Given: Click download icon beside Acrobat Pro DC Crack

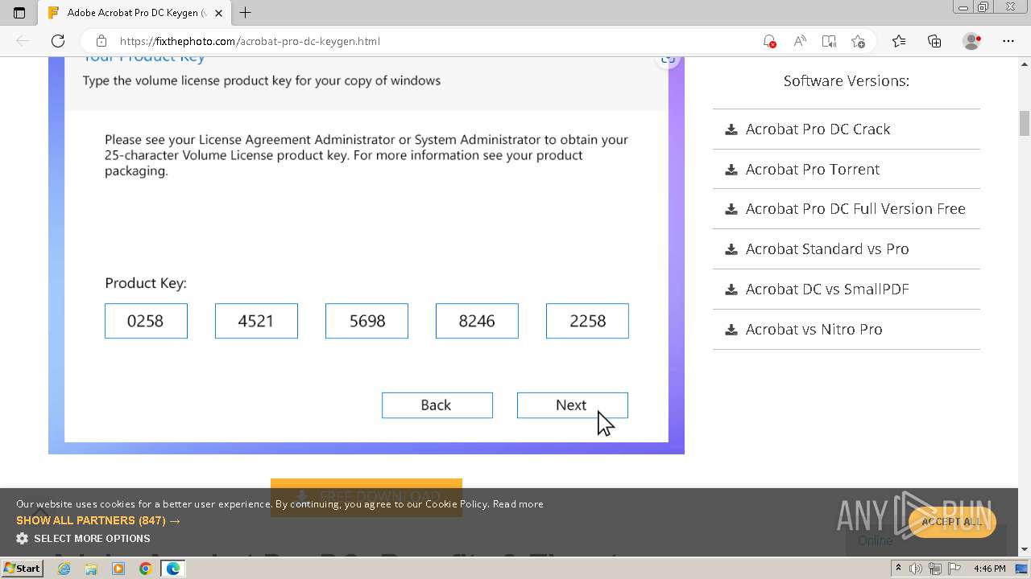Looking at the screenshot, I should click(731, 129).
